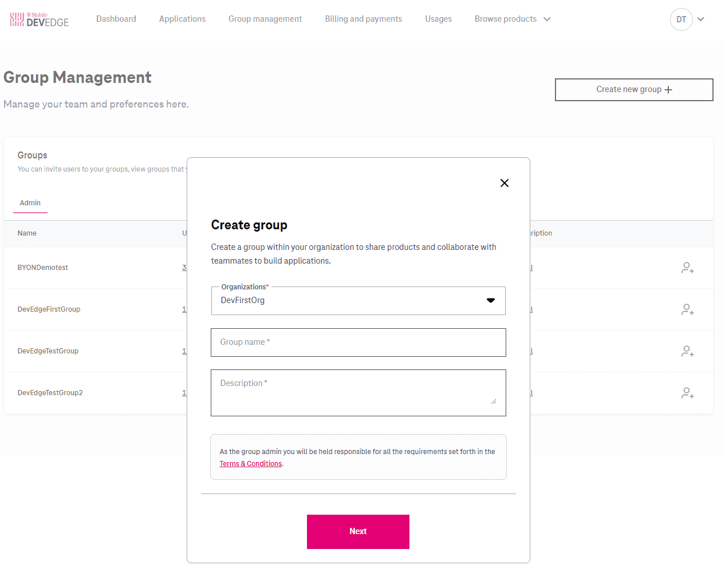Select the Admin tab
The height and width of the screenshot is (569, 725).
coord(30,203)
